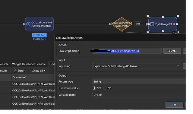Select the JS_GetImagePdfURL activity node
This screenshot has width=193, height=114.
tap(163, 24)
